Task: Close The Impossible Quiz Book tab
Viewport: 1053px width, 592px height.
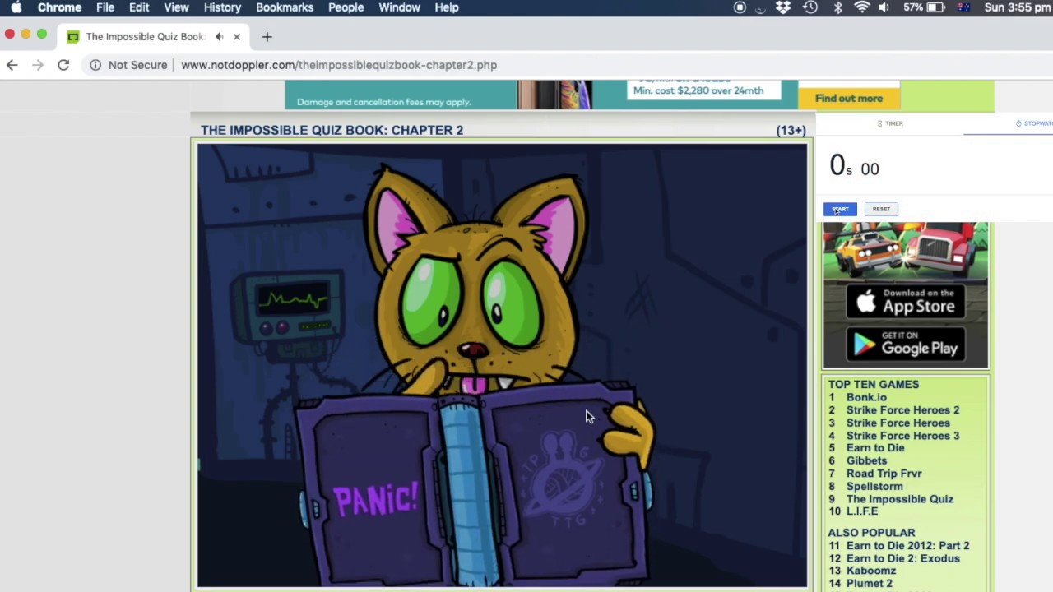Action: point(237,37)
